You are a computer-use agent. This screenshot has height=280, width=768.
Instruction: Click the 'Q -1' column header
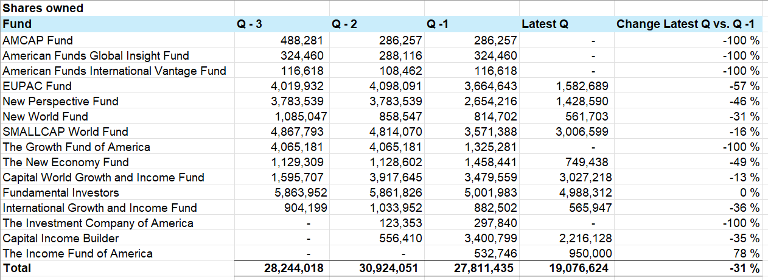click(472, 24)
